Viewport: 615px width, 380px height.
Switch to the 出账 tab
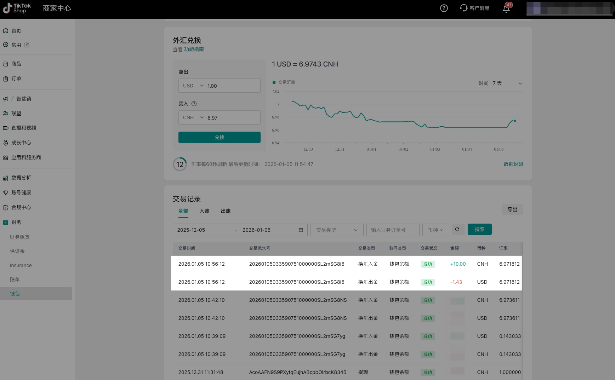pyautogui.click(x=226, y=211)
